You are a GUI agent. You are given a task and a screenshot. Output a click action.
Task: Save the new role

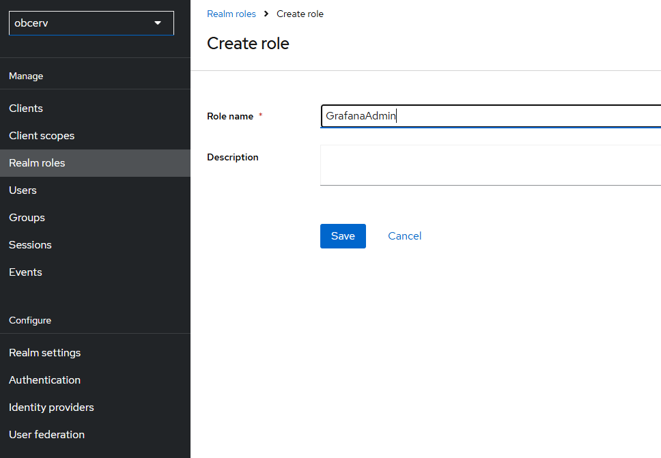[343, 236]
